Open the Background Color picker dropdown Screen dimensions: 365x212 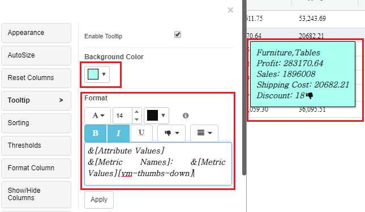[x=97, y=74]
